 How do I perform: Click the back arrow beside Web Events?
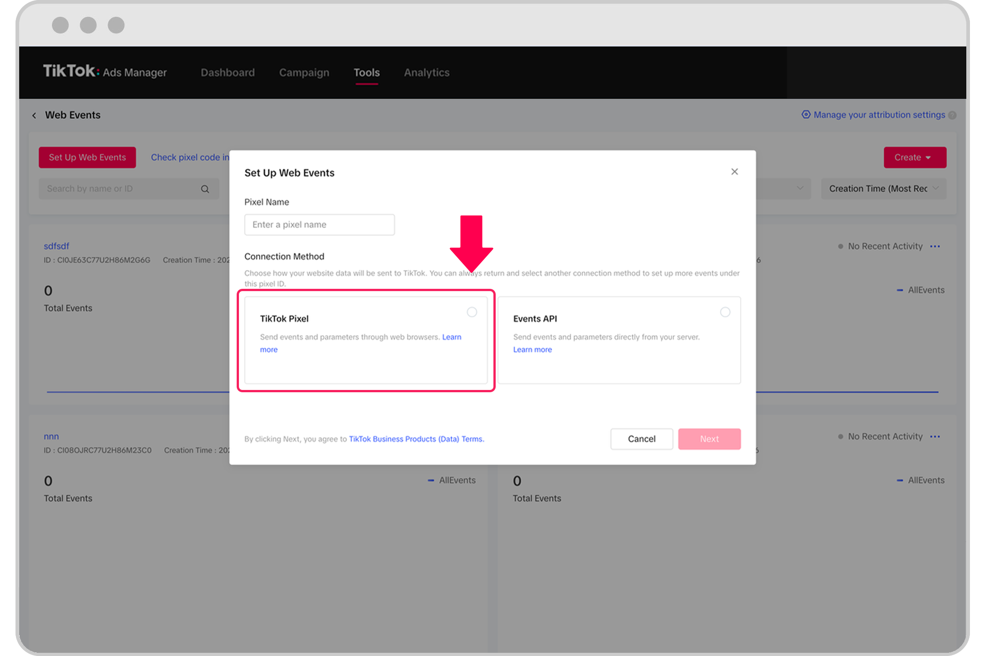click(x=34, y=115)
